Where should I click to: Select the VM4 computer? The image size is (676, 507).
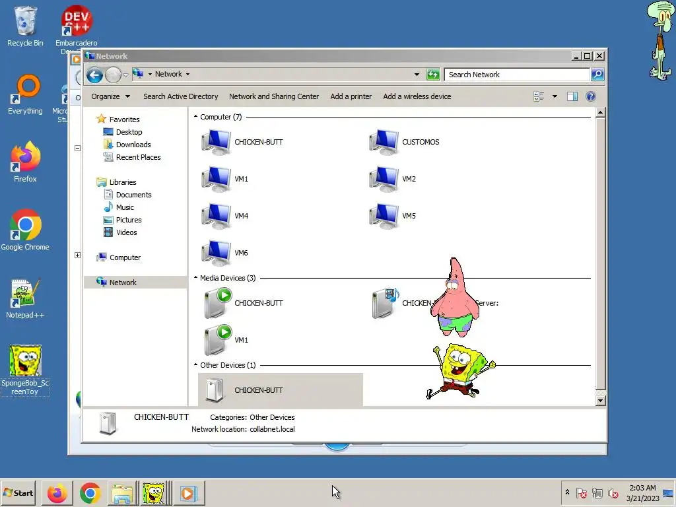click(x=225, y=216)
